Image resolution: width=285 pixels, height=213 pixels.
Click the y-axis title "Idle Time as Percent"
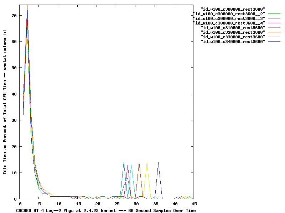tap(5, 102)
